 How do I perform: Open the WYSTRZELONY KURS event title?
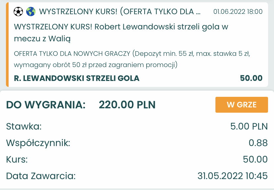(120, 12)
